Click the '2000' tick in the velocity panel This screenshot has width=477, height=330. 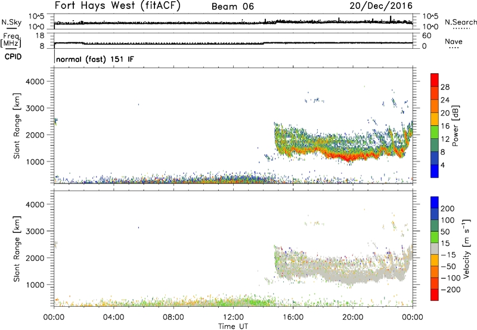pos(35,258)
